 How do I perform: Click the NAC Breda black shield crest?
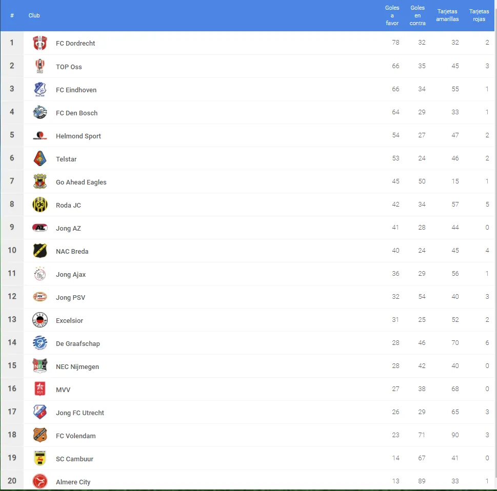(40, 251)
